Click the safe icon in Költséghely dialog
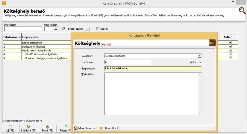247x134 pixels. tap(212, 43)
